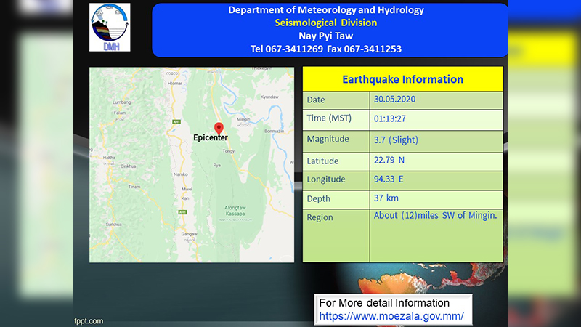The width and height of the screenshot is (581, 327).
Task: Click 'Lumbang' label on map
Action: [121, 102]
